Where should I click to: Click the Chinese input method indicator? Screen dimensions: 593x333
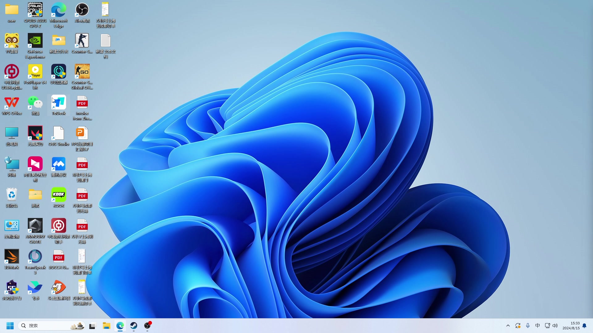click(538, 325)
